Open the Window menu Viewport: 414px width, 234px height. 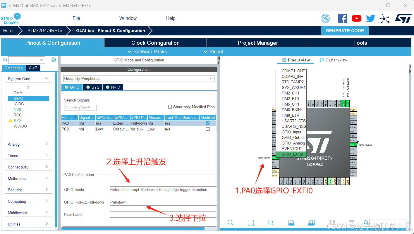[x=128, y=18]
